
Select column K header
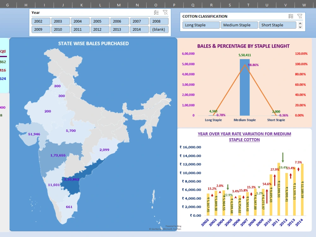tap(82, 5)
